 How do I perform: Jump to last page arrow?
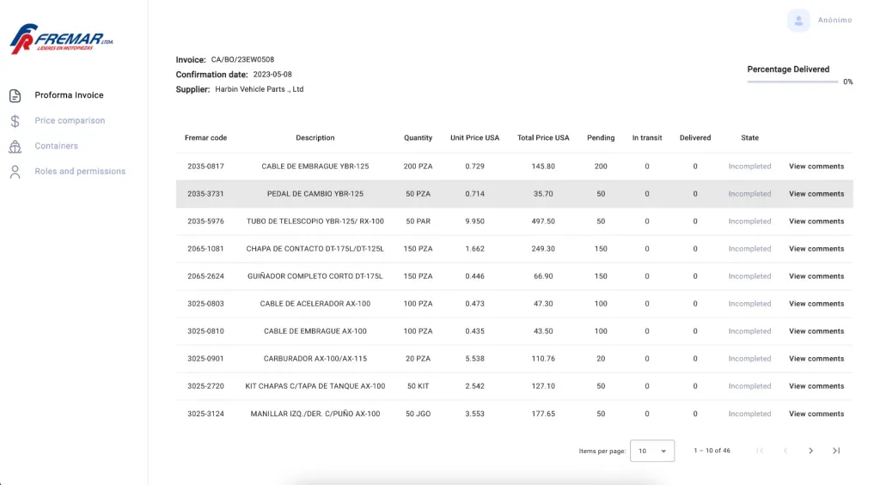[836, 451]
